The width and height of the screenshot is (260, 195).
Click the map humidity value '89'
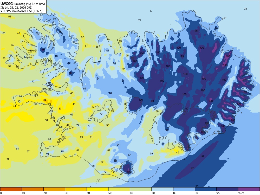click(37, 33)
